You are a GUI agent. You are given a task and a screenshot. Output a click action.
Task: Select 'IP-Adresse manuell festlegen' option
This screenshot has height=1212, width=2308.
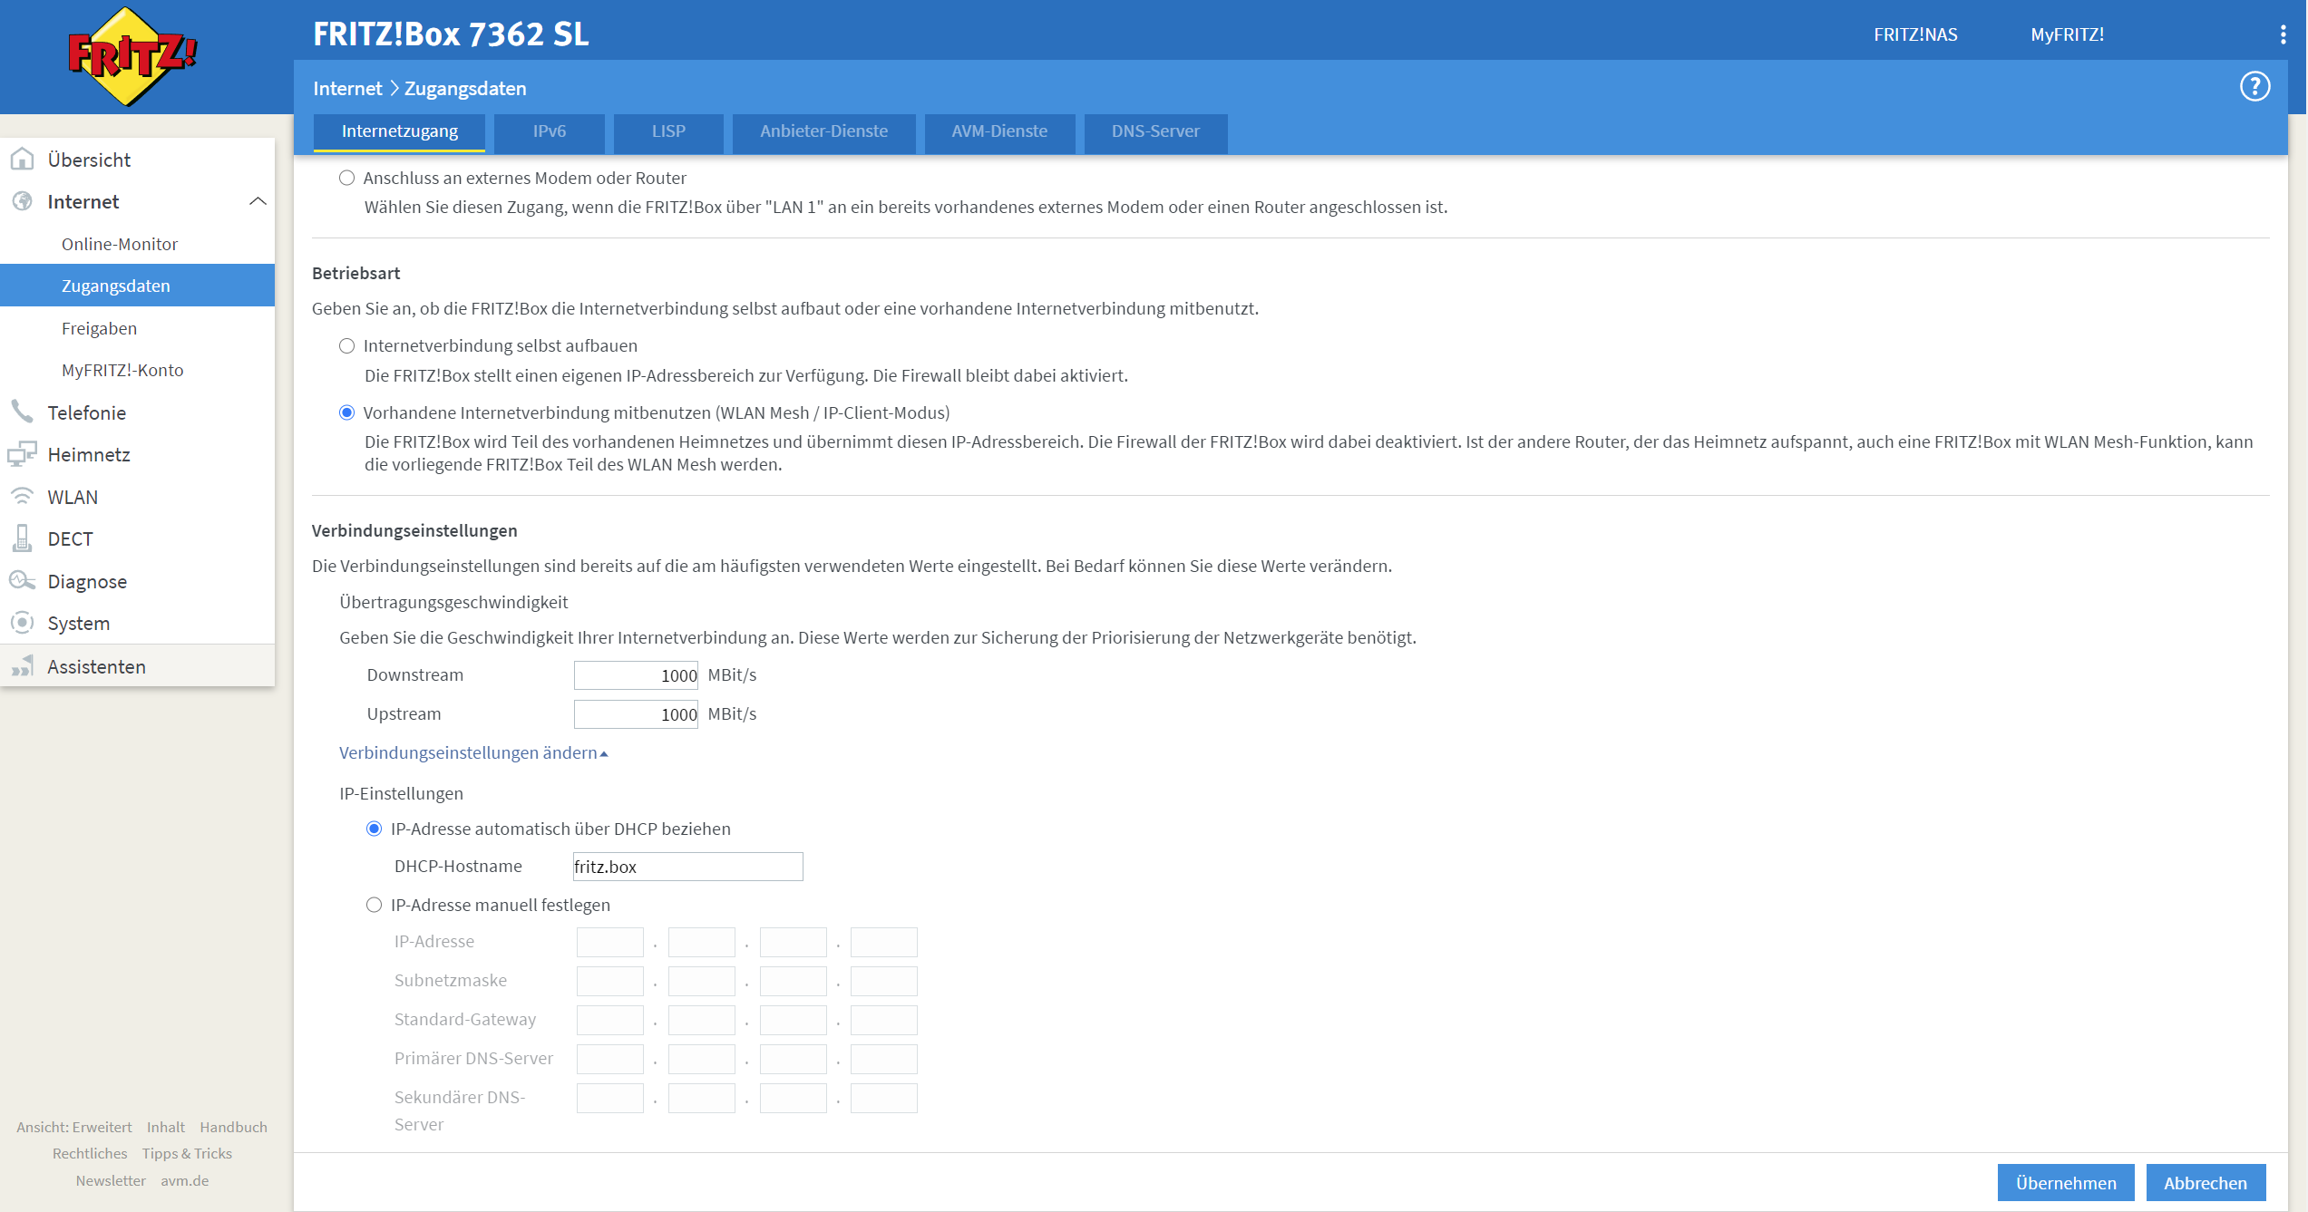pos(374,905)
